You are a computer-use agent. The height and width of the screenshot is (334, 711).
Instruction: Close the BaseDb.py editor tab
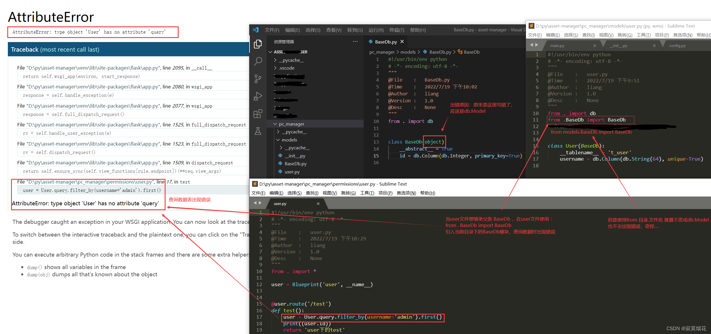pyautogui.click(x=402, y=42)
